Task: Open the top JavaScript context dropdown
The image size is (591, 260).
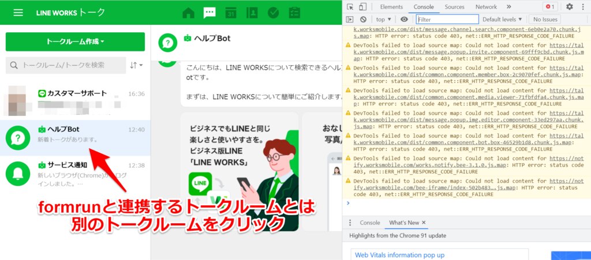Action: coord(384,19)
